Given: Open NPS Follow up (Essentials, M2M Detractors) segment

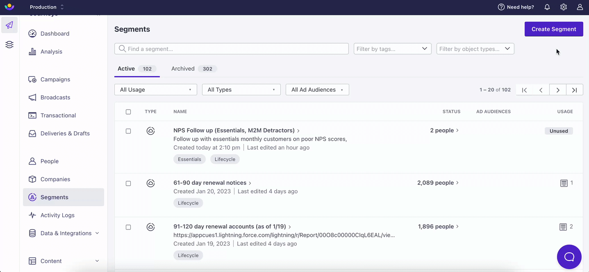Looking at the screenshot, I should [234, 130].
